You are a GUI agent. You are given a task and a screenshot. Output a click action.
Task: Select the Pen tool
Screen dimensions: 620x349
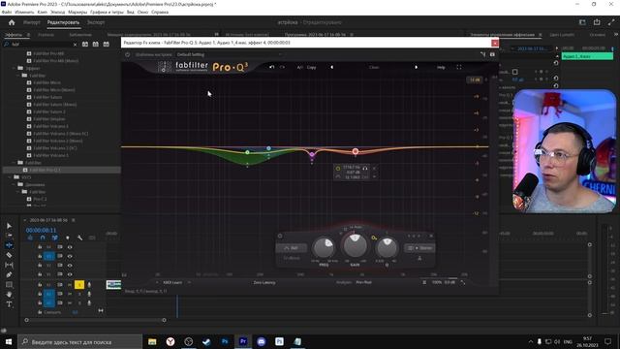click(9, 274)
